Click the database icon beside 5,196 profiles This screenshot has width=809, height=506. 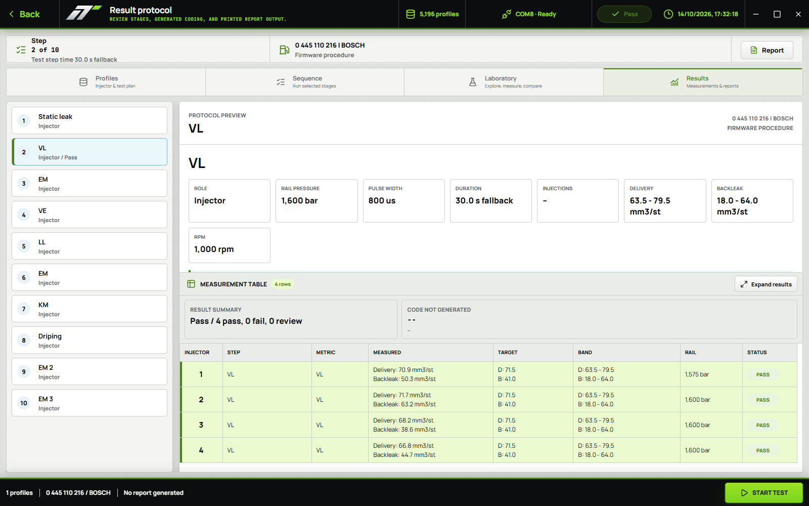[x=411, y=14]
